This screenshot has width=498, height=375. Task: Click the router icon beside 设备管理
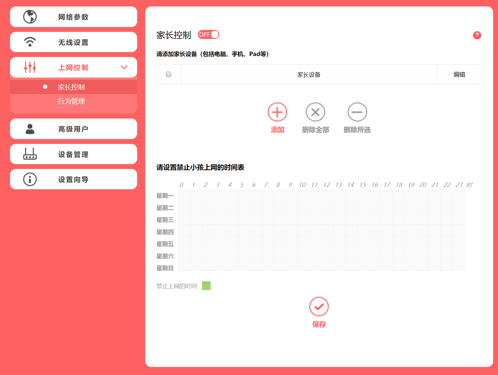[30, 154]
